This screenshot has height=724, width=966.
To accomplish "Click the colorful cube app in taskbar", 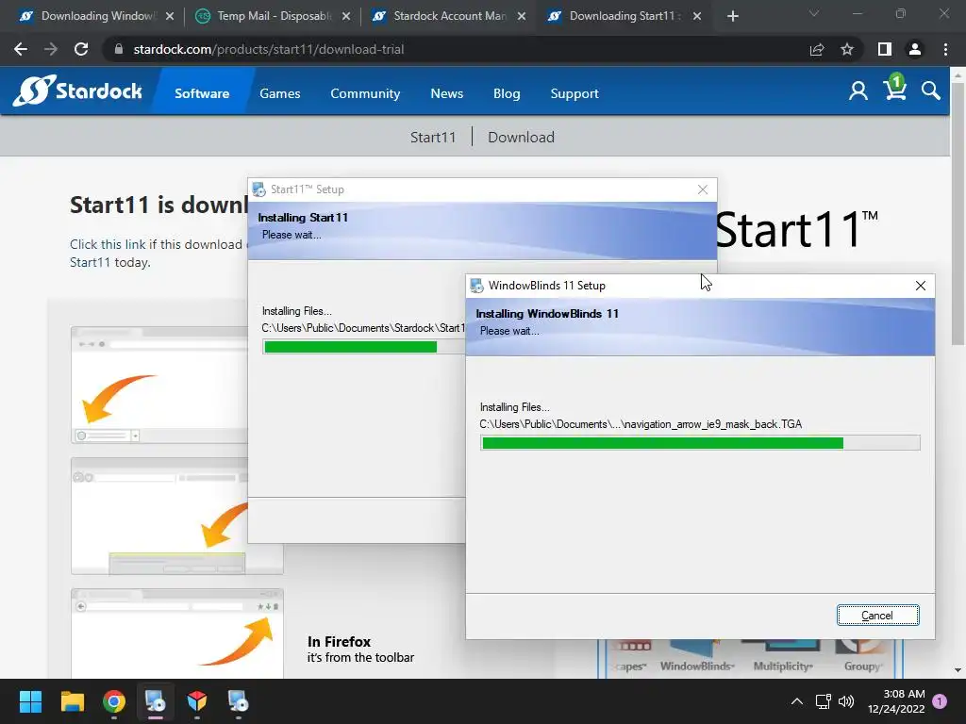I will tap(196, 701).
